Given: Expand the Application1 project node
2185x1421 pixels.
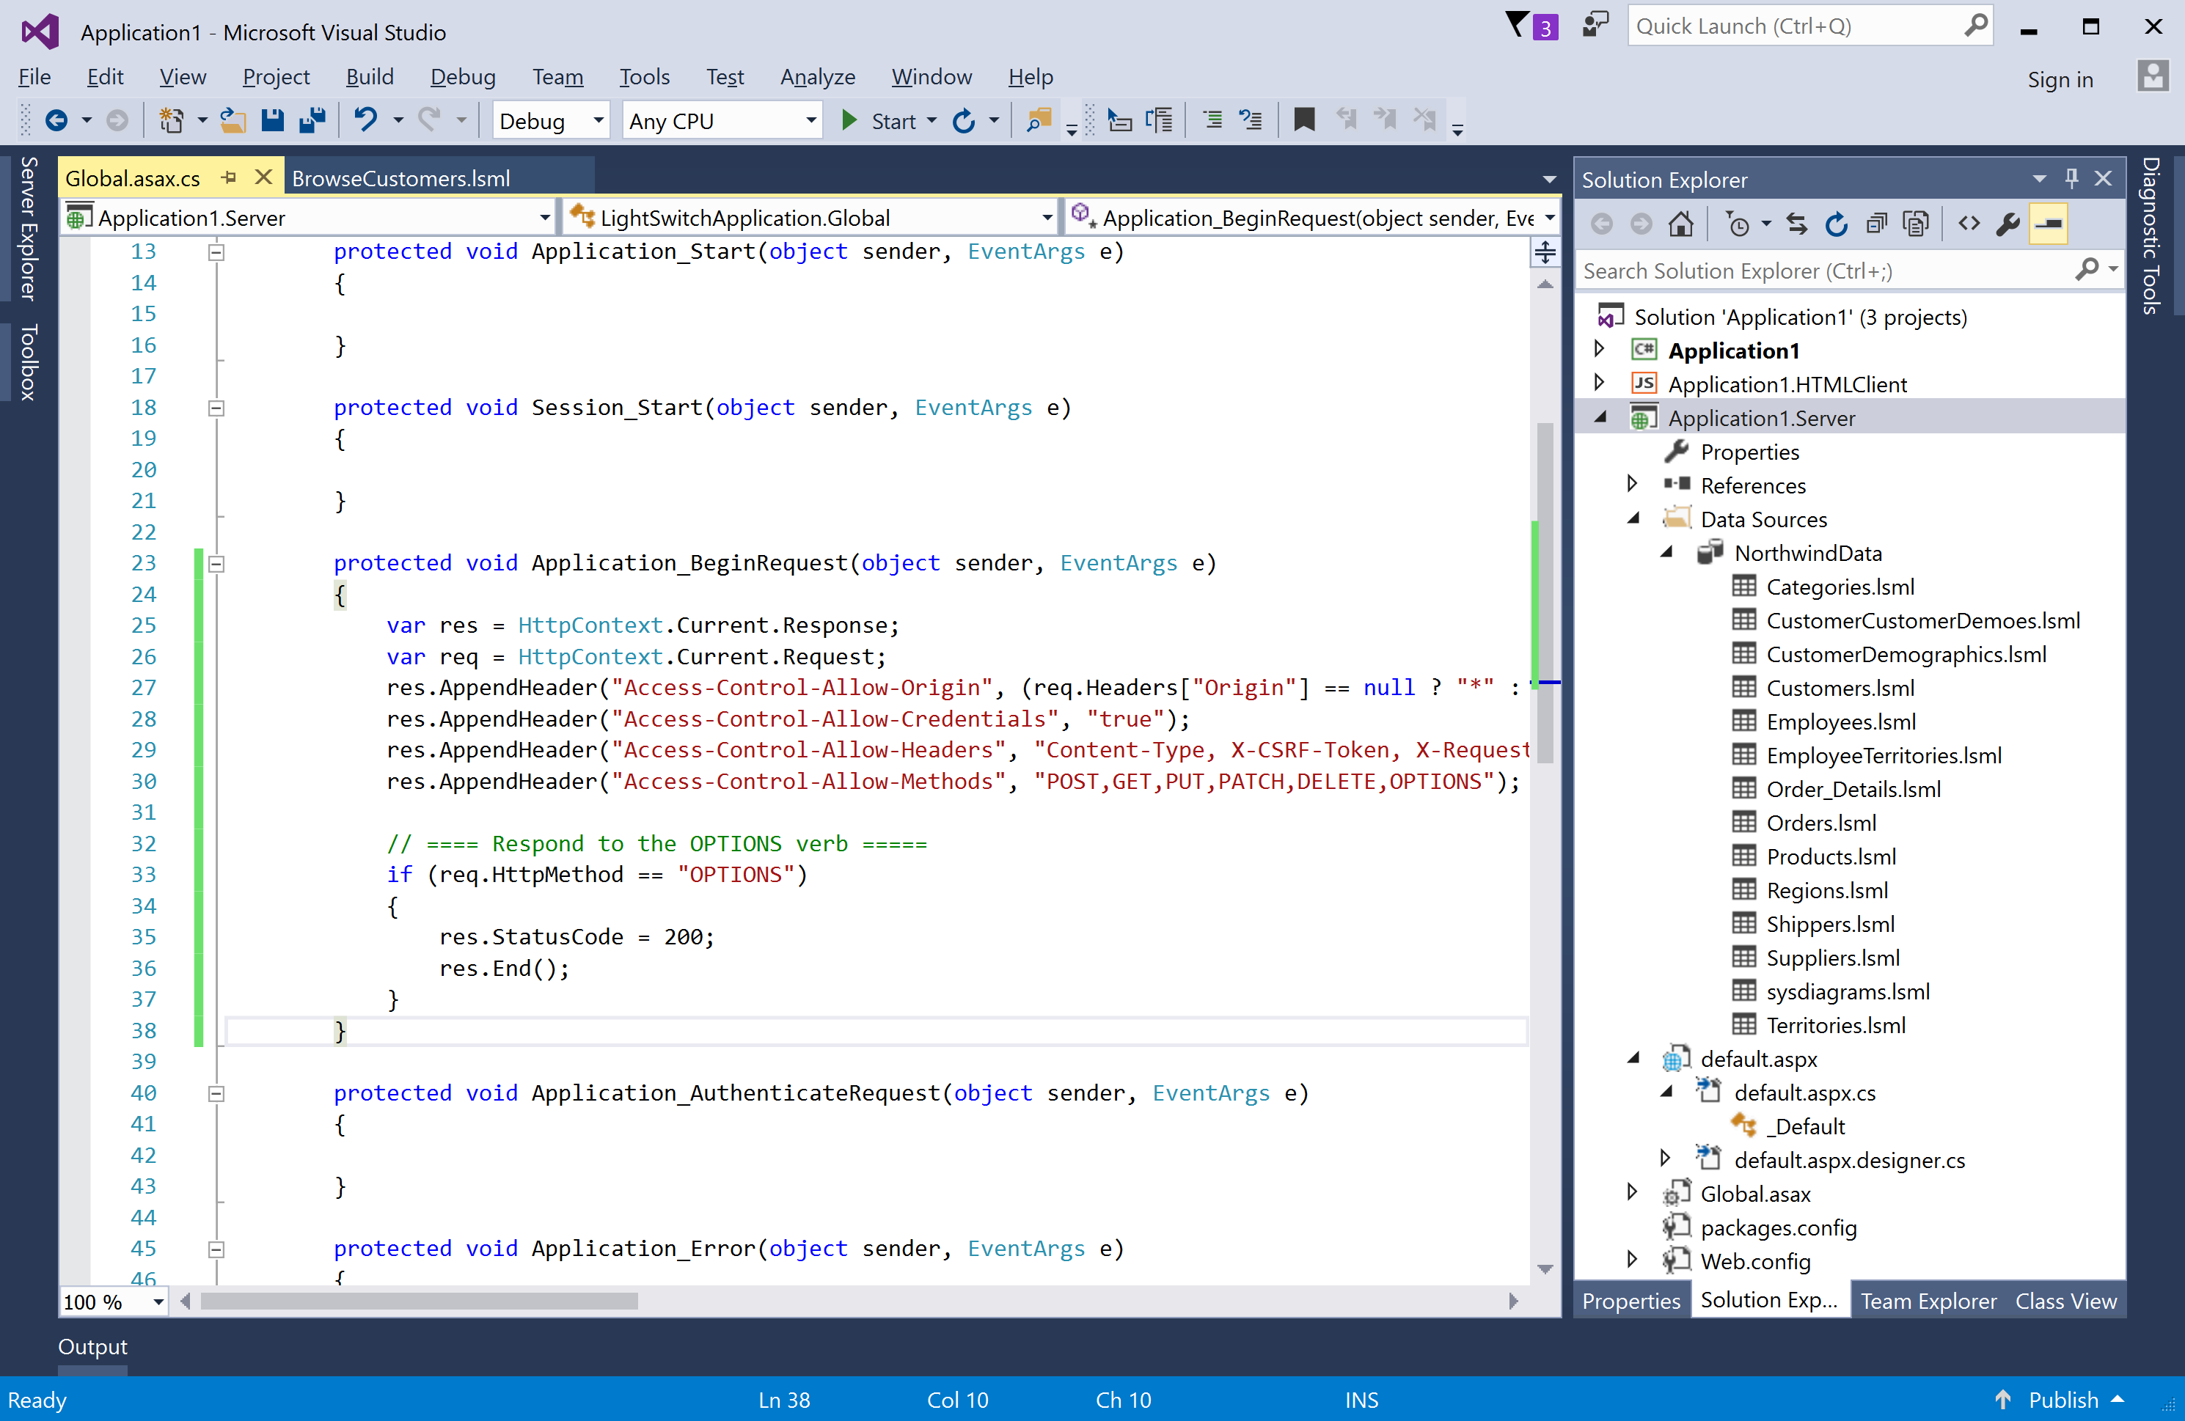Looking at the screenshot, I should click(x=1599, y=349).
